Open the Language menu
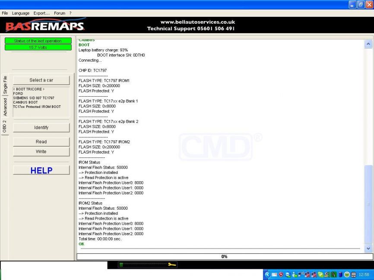The height and width of the screenshot is (280, 374). tap(21, 13)
